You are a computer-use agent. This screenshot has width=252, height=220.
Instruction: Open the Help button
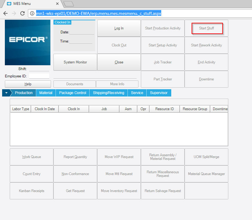(x=28, y=84)
